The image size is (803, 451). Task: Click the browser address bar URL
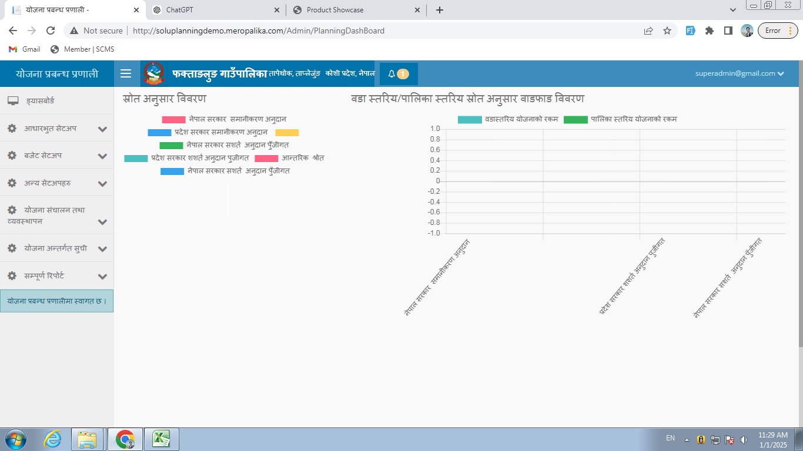pos(259,31)
